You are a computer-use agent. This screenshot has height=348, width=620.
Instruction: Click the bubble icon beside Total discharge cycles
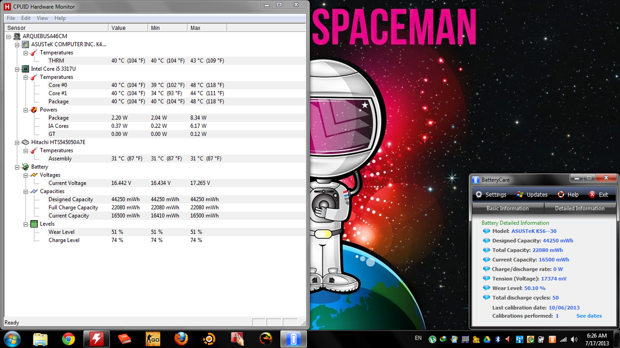(486, 298)
